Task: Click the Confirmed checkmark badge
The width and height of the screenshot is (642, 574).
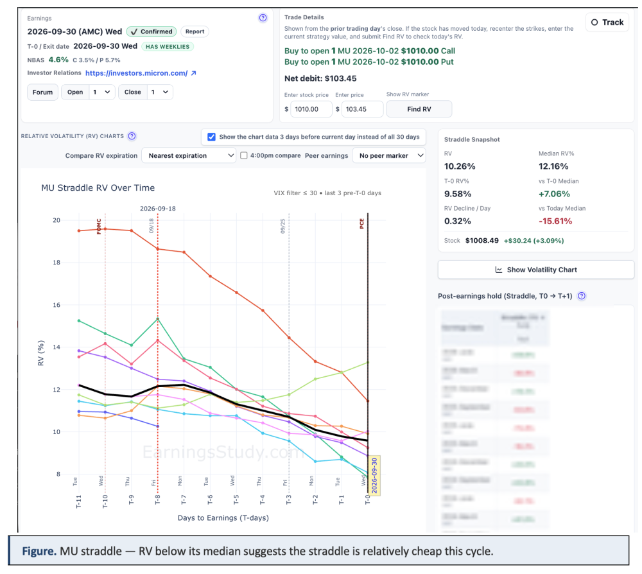Action: click(152, 31)
